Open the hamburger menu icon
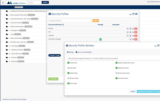 [3, 3]
